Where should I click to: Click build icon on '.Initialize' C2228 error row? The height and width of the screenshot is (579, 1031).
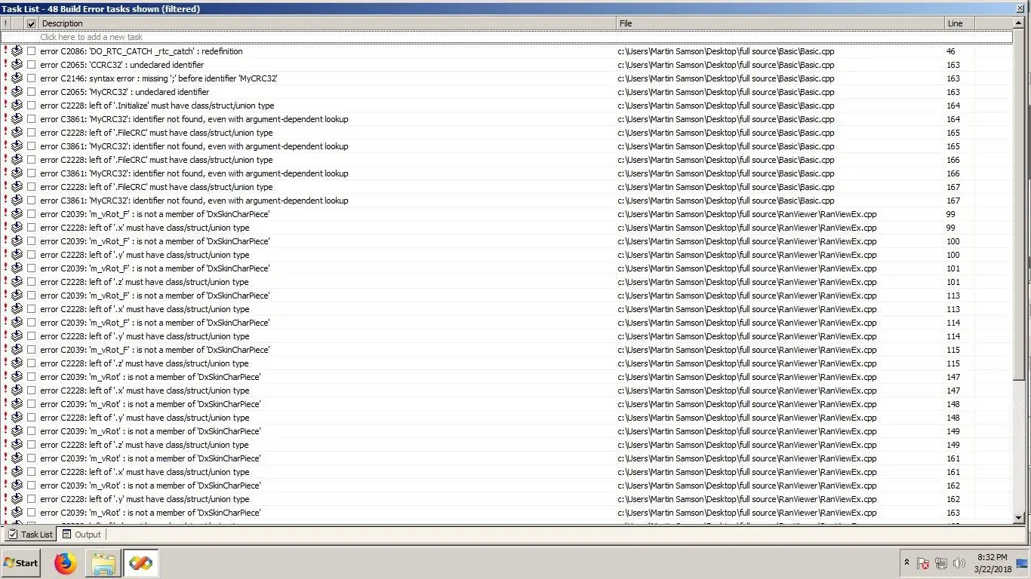point(17,106)
